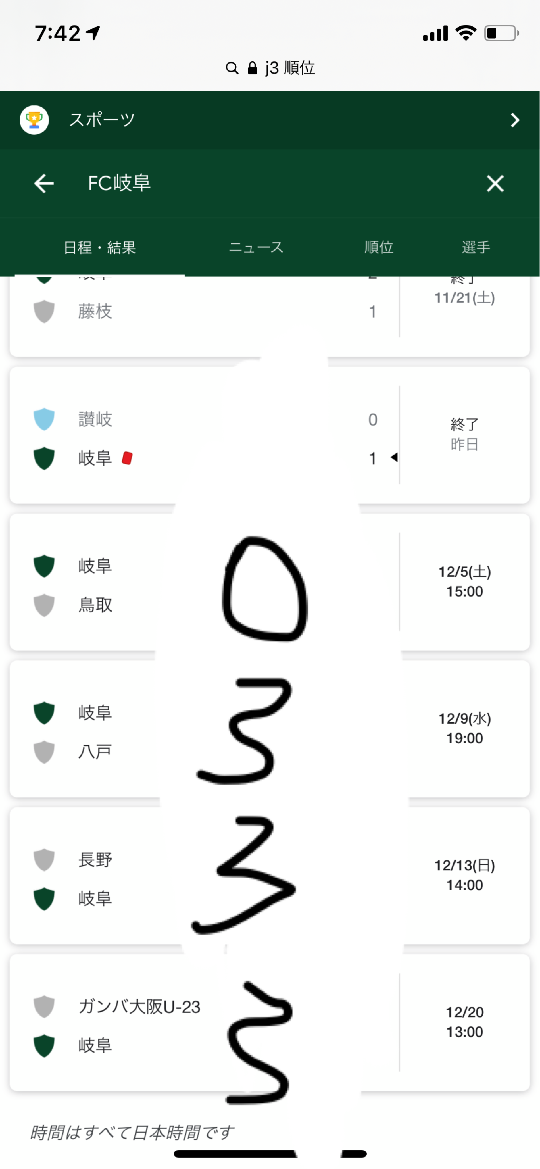540x1169 pixels.
Task: Select the 日程・結果 tab
Action: pyautogui.click(x=100, y=247)
